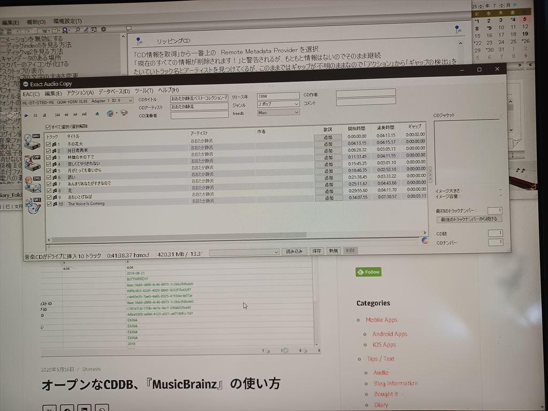Fast forward the current track

75,115
